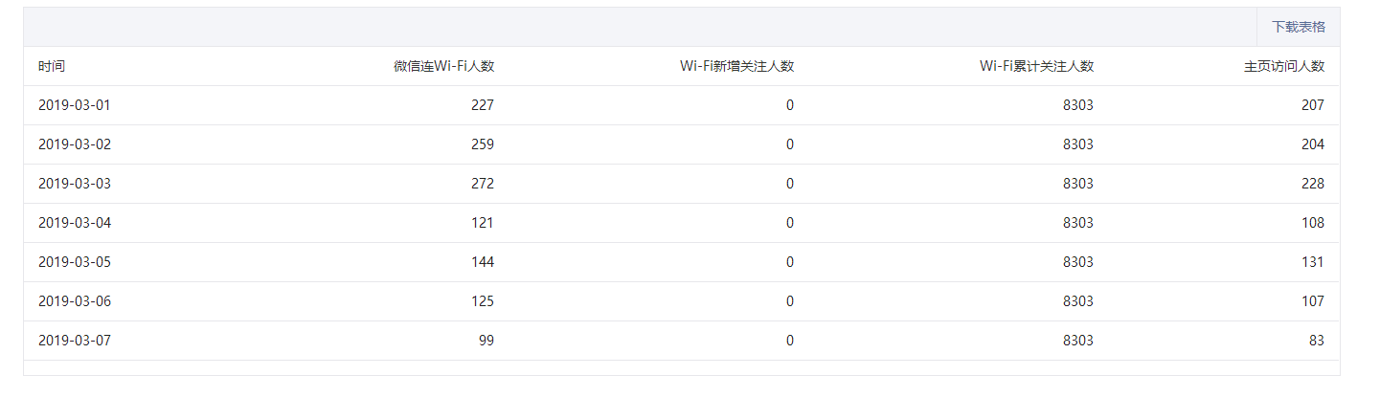The height and width of the screenshot is (420, 1380).
Task: Click the Wi-Fi新增关注人数 column header
Action: pos(736,66)
